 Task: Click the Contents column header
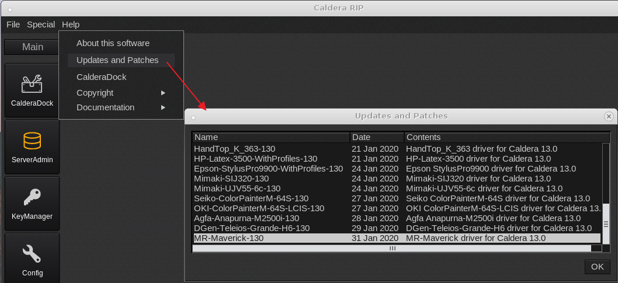tap(502, 137)
